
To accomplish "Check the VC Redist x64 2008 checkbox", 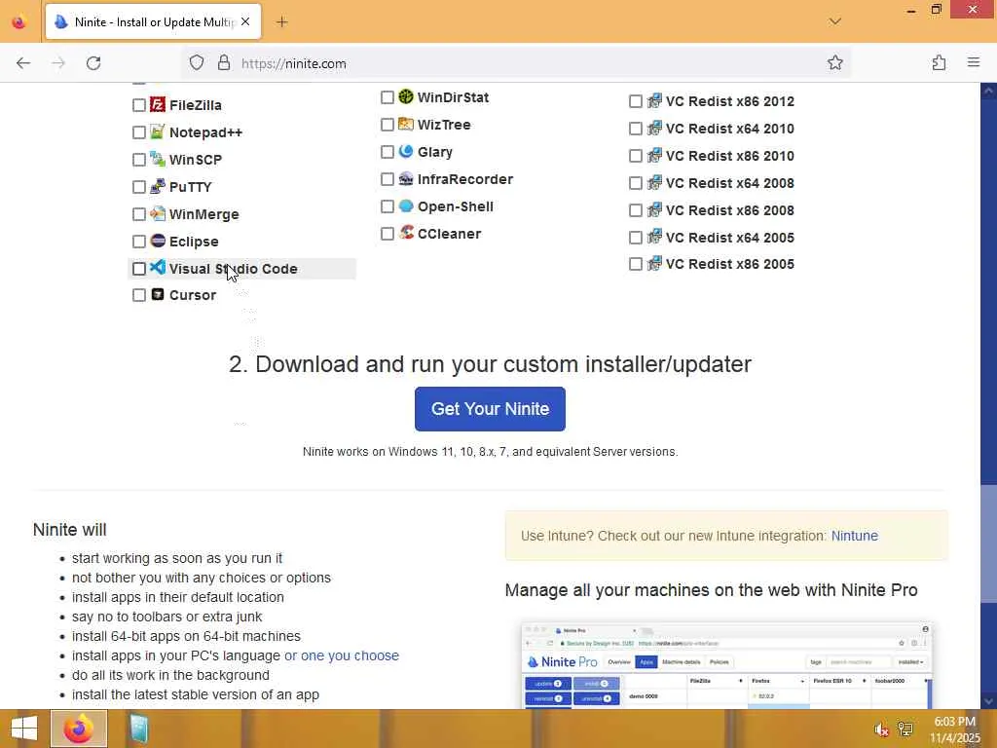I will (635, 183).
